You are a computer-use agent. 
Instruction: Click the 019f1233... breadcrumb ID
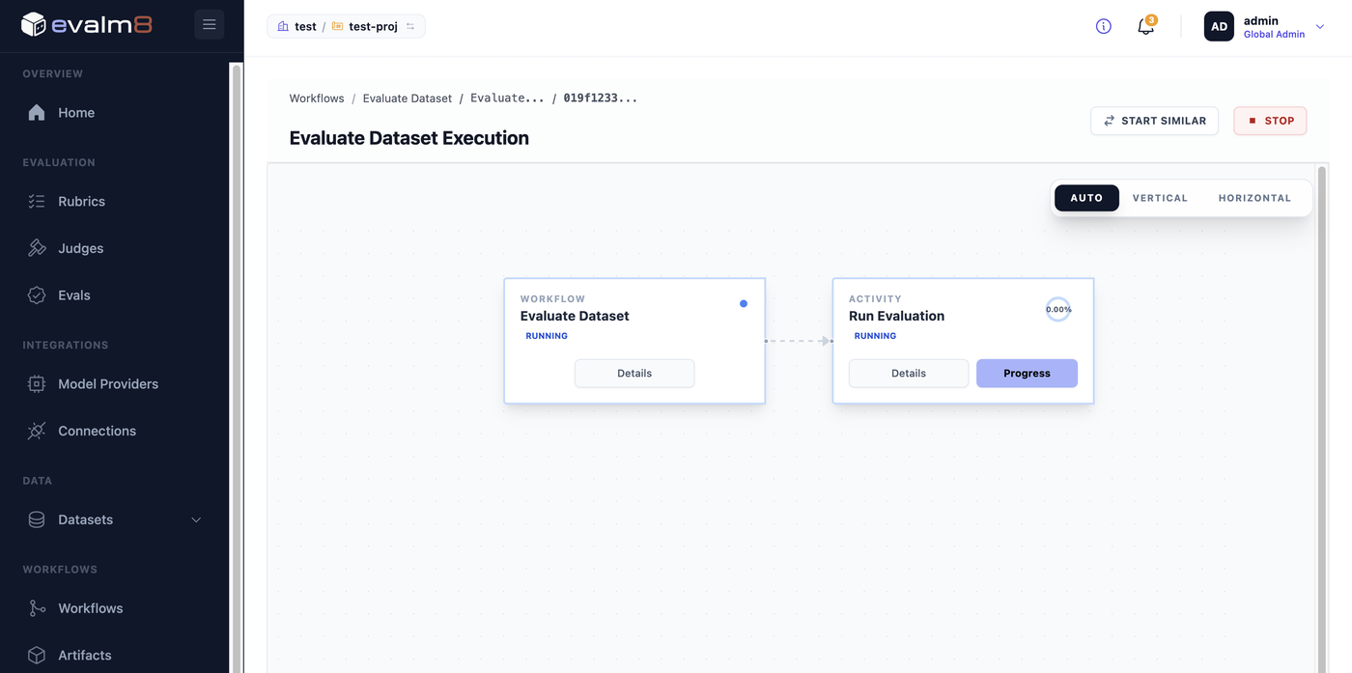coord(601,98)
